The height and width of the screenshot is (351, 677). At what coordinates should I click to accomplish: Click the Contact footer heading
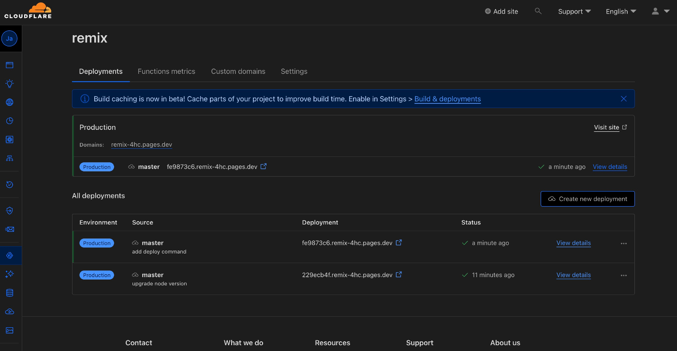pos(139,343)
